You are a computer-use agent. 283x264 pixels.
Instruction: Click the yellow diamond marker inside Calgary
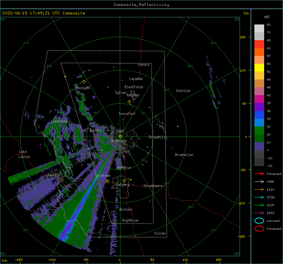[124, 181]
